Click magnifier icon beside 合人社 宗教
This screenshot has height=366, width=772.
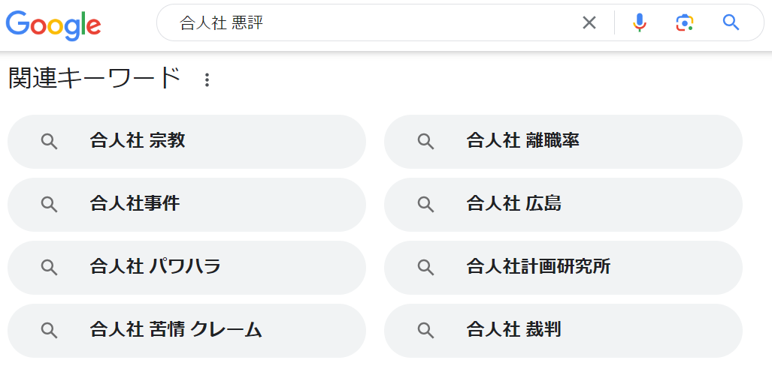click(49, 142)
